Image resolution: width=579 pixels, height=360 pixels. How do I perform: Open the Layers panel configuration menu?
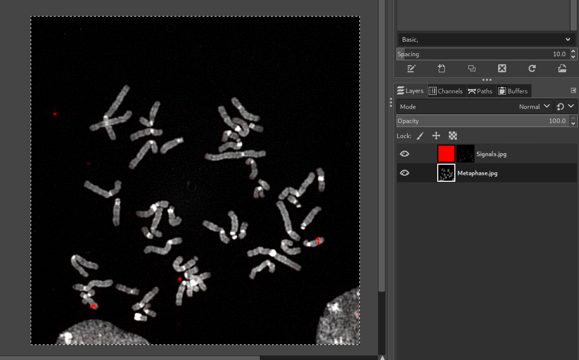(573, 90)
